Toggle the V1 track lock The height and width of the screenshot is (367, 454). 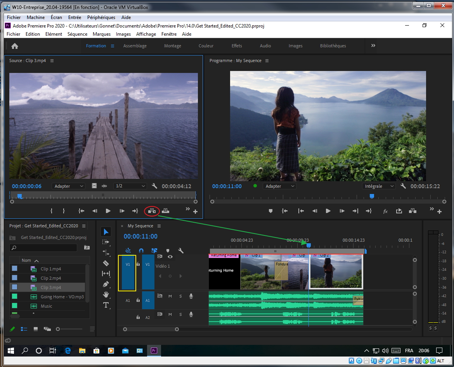[138, 265]
